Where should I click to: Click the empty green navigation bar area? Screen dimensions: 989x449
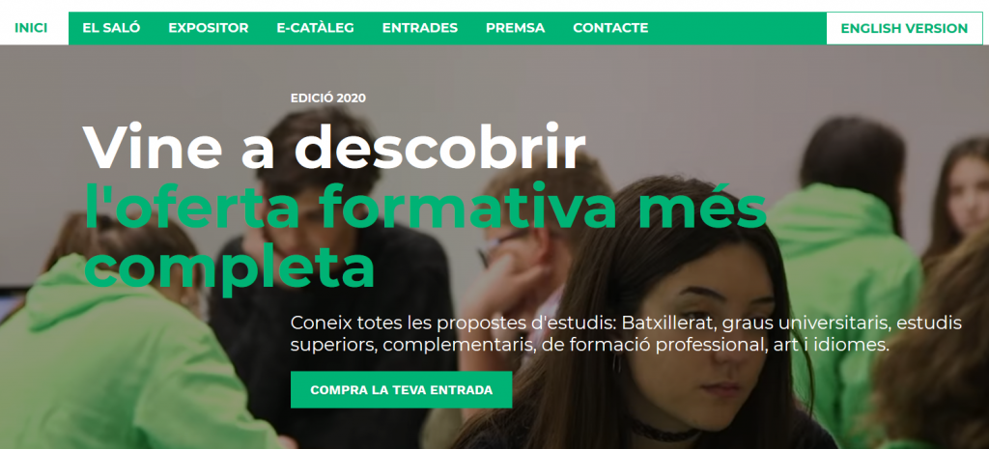click(737, 28)
